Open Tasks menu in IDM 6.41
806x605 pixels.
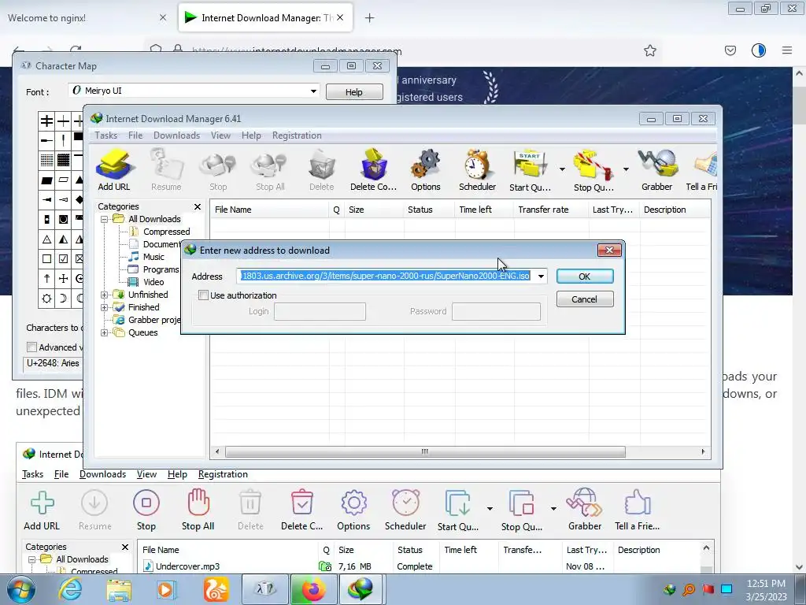point(106,135)
